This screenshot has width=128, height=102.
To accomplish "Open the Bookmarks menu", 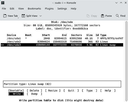I will (x=34, y=9).
